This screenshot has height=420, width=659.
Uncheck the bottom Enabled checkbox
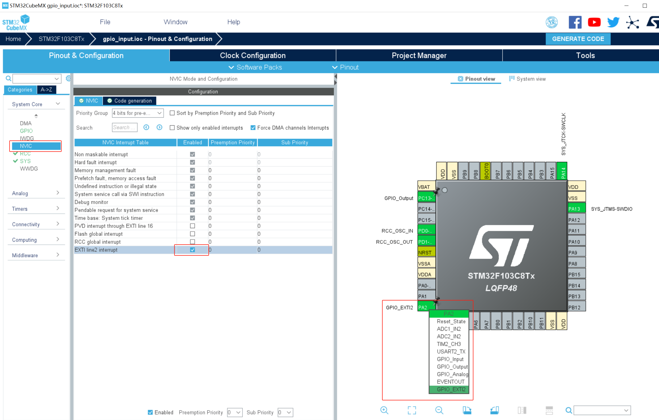coord(150,412)
